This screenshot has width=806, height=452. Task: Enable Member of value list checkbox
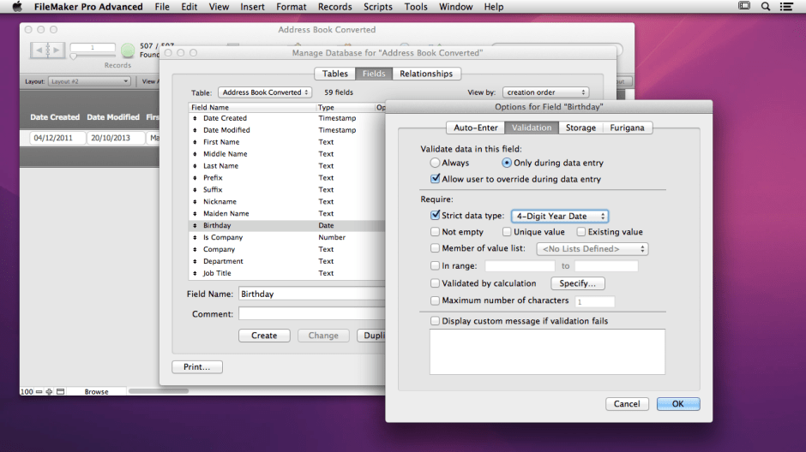435,248
